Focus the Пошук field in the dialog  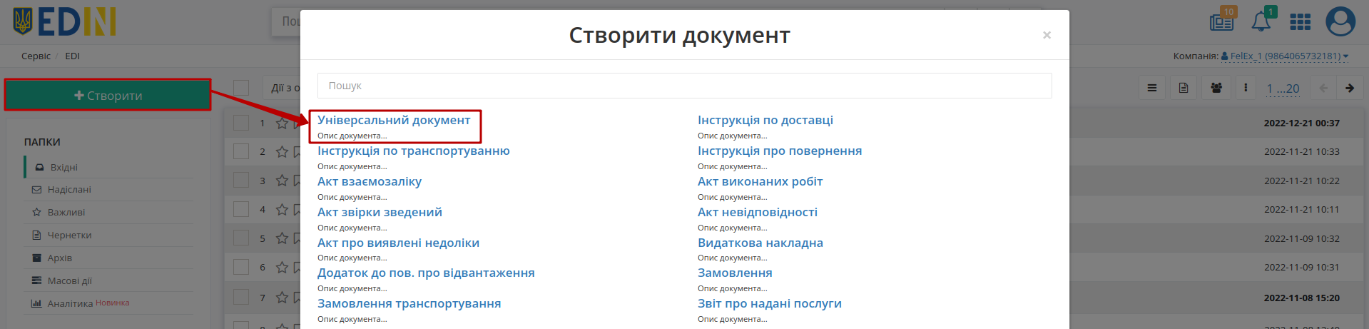click(684, 86)
